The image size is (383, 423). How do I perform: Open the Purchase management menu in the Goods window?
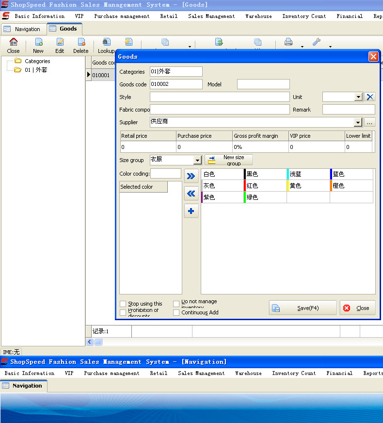point(122,16)
